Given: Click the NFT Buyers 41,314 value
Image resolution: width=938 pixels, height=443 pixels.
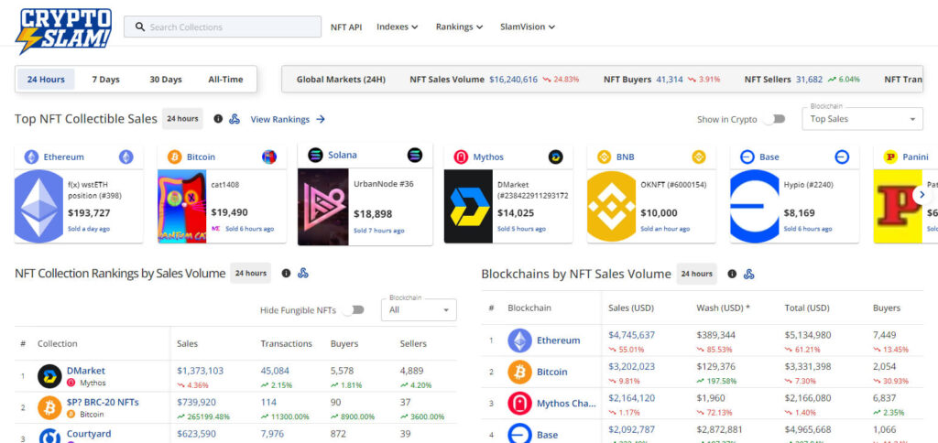Looking at the screenshot, I should tap(670, 80).
